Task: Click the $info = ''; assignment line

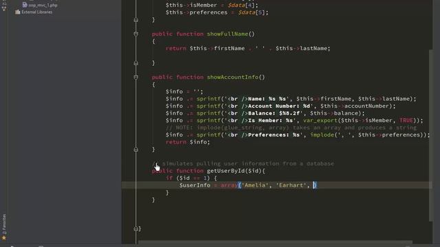Action: (x=184, y=91)
